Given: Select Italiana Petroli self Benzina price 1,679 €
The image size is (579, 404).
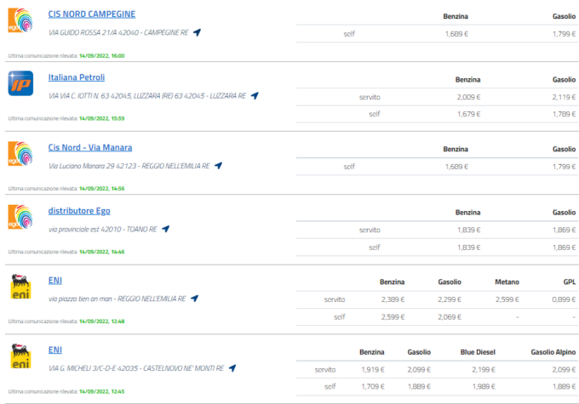Looking at the screenshot, I should pos(468,114).
